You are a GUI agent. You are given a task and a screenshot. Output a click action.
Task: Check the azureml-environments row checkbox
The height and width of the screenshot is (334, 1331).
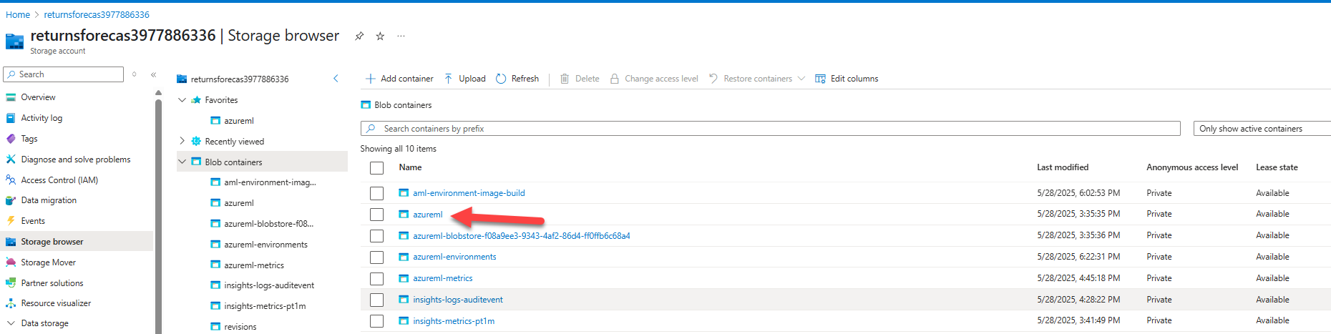coord(376,257)
